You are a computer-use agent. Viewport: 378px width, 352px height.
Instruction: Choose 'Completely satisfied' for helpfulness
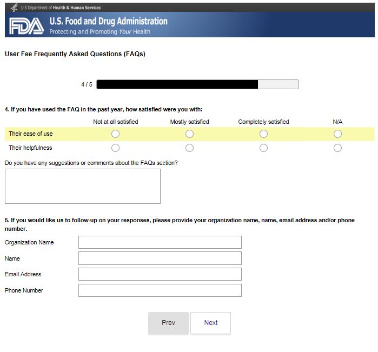coord(263,148)
